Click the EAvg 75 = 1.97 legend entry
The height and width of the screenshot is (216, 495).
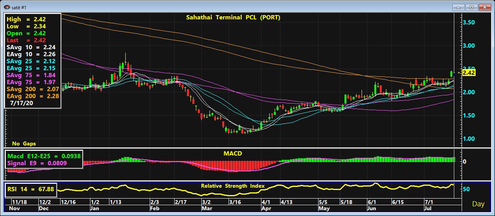point(31,82)
